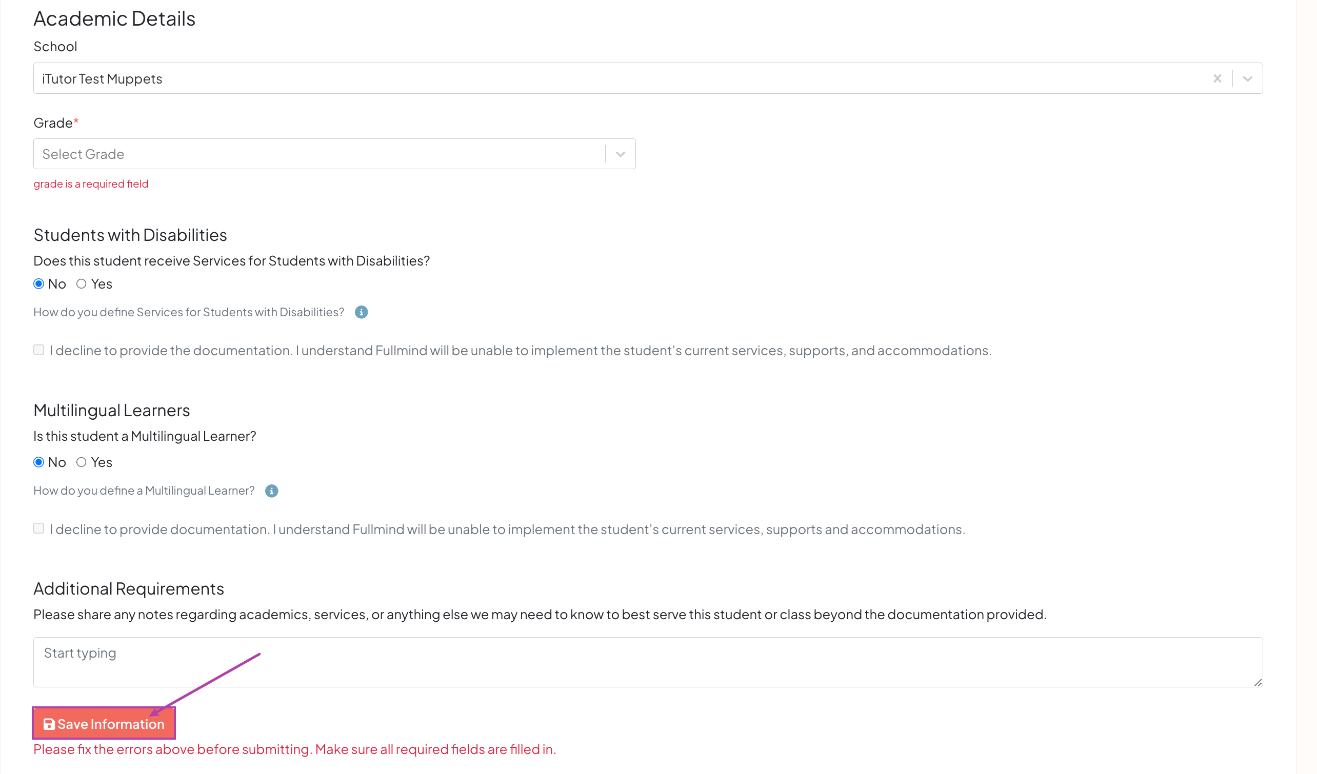Viewport: 1317px width, 774px height.
Task: Check decline documentation box for disabilities services
Action: point(38,350)
